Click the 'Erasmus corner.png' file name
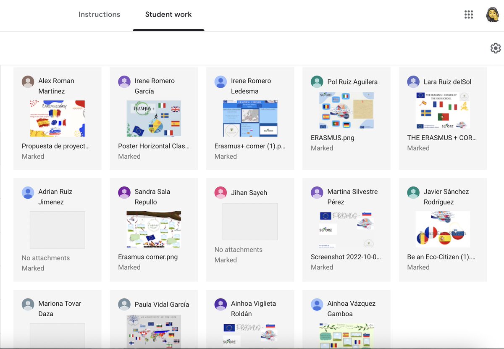 coord(148,257)
